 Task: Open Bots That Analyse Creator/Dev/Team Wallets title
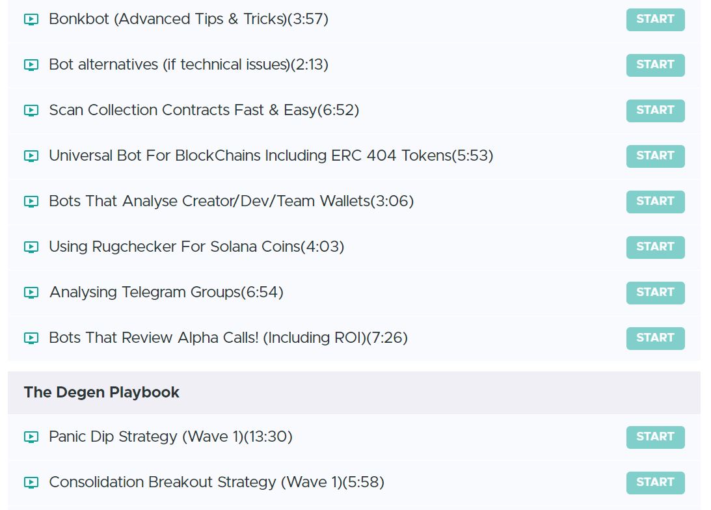point(231,202)
